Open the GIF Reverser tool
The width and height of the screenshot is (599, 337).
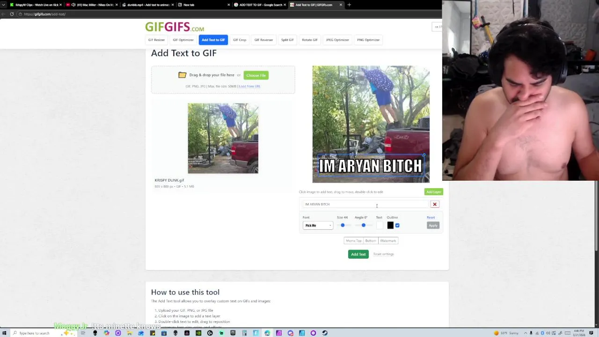263,40
